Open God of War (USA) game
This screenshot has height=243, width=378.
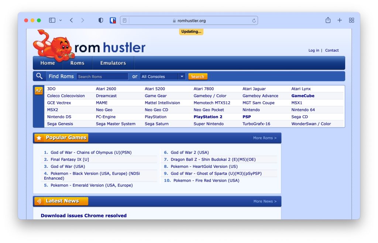68,166
